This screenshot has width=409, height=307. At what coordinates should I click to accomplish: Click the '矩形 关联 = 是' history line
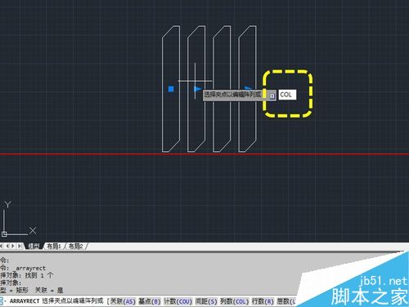[32, 290]
